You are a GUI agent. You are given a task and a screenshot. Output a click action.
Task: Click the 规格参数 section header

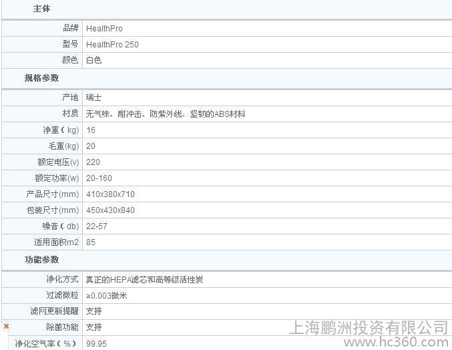click(41, 77)
